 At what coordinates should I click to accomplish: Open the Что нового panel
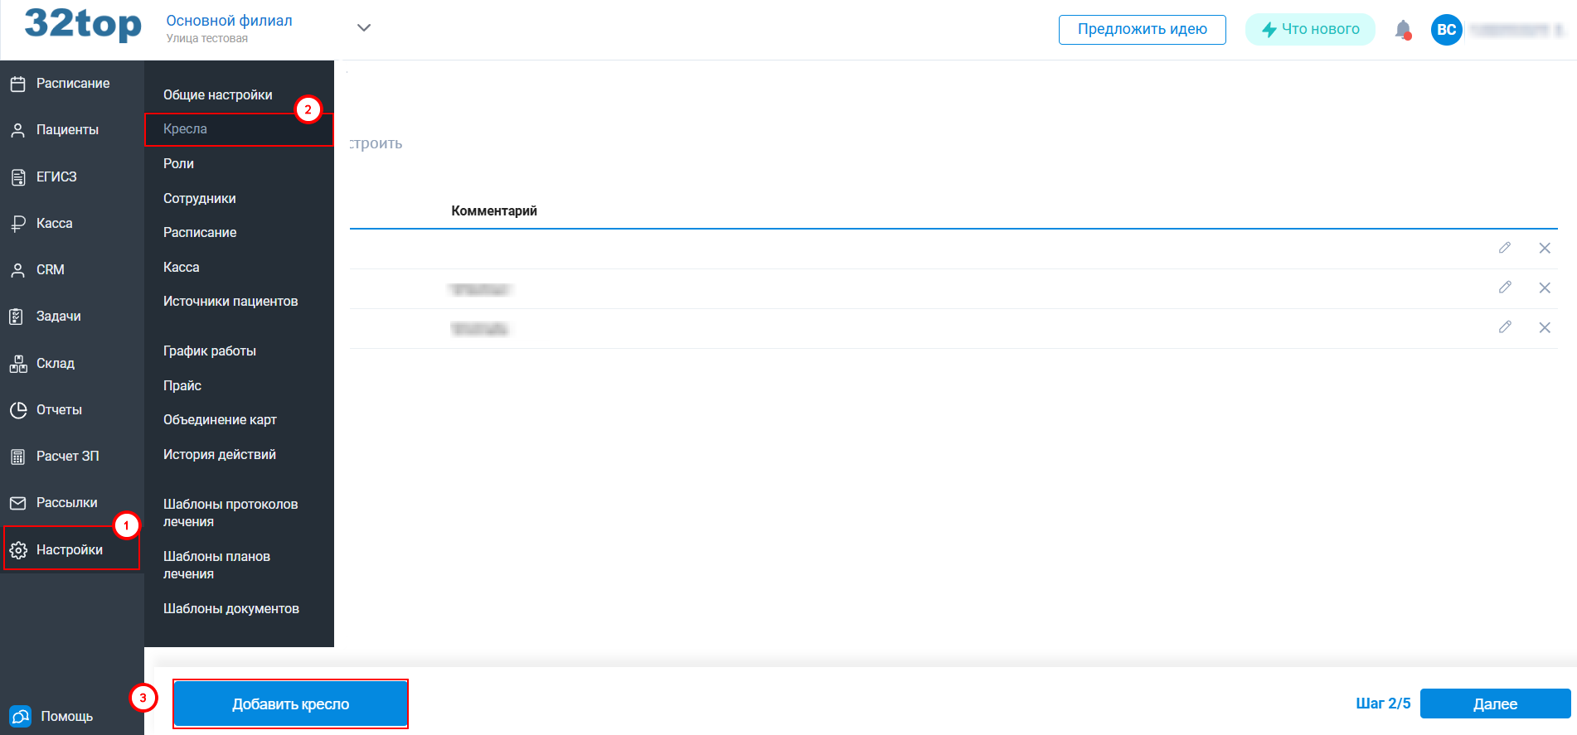[x=1310, y=30]
